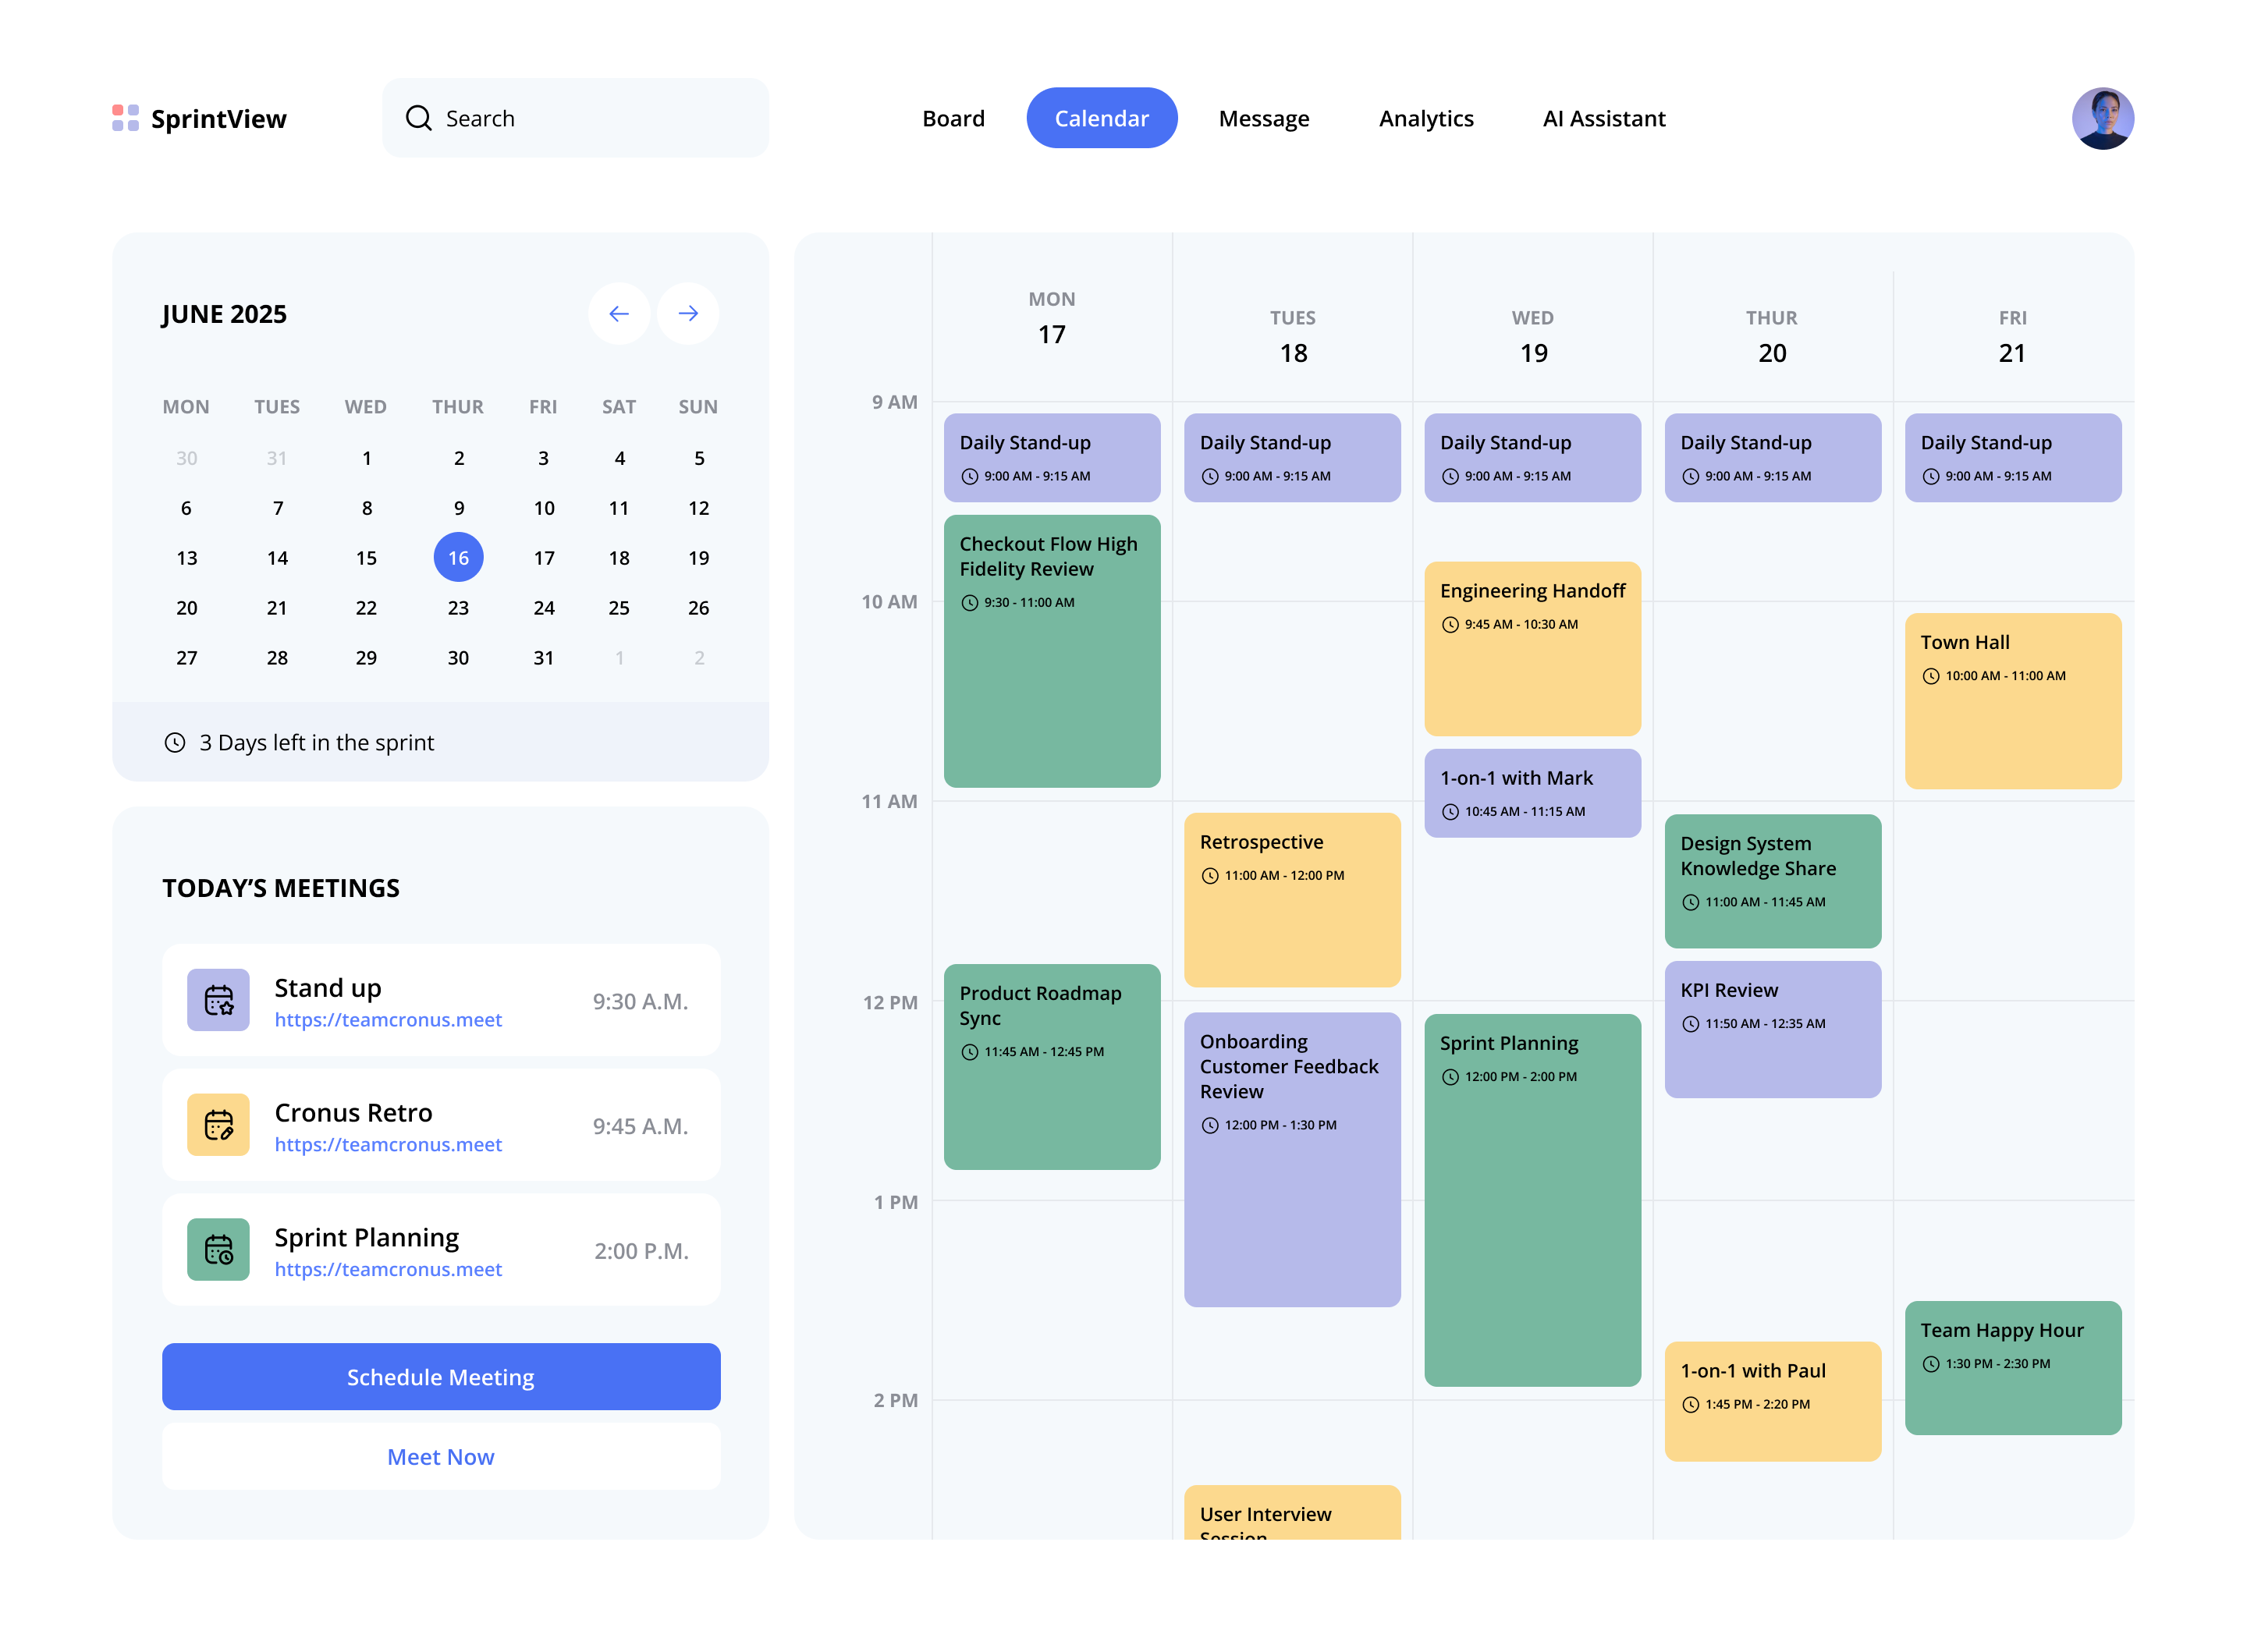
Task: Open the Analytics section
Action: click(x=1426, y=118)
